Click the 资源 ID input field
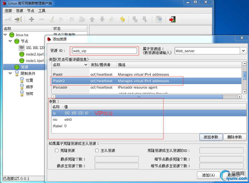 pyautogui.click(x=105, y=51)
